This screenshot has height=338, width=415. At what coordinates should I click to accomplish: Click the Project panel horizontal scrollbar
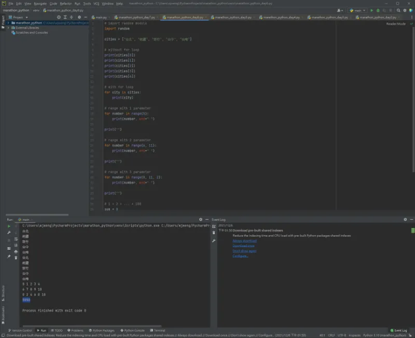click(37, 215)
